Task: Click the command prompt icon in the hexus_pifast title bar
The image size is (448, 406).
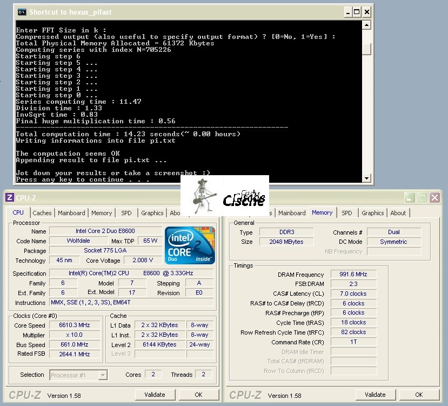Action: [22, 12]
